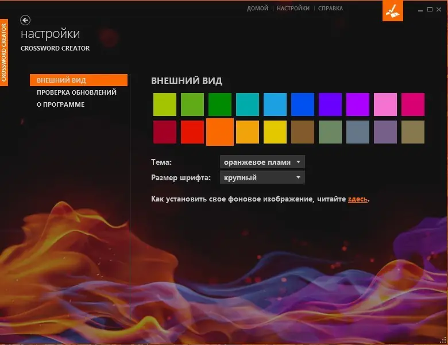Pick the bright purple color swatch

pyautogui.click(x=358, y=104)
